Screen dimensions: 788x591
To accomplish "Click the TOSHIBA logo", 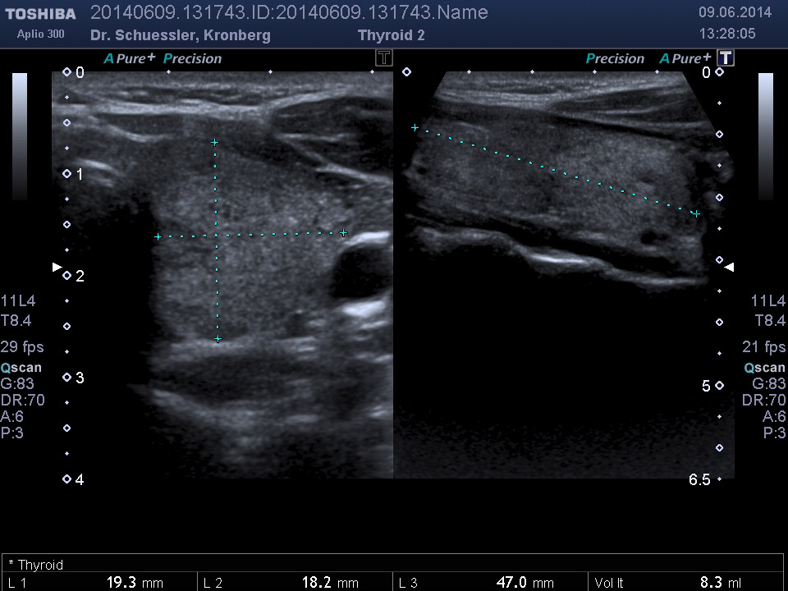I will coord(39,14).
